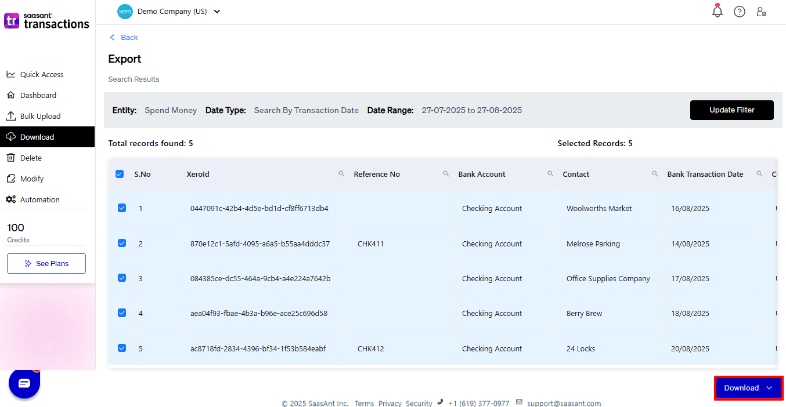Go to Bulk Upload in sidebar
Screen dimensions: 786x407
(40, 116)
